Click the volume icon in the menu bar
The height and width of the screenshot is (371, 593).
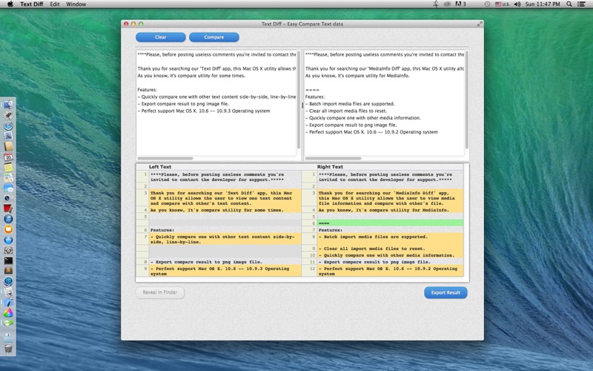517,4
